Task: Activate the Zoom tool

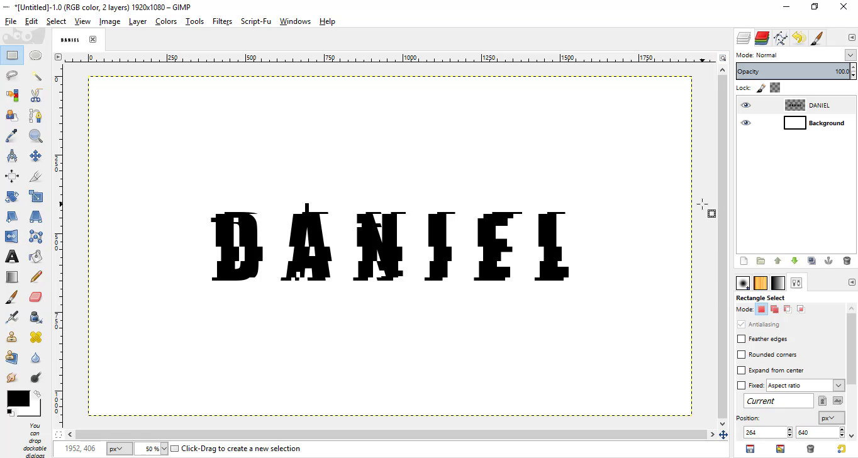Action: pyautogui.click(x=36, y=135)
